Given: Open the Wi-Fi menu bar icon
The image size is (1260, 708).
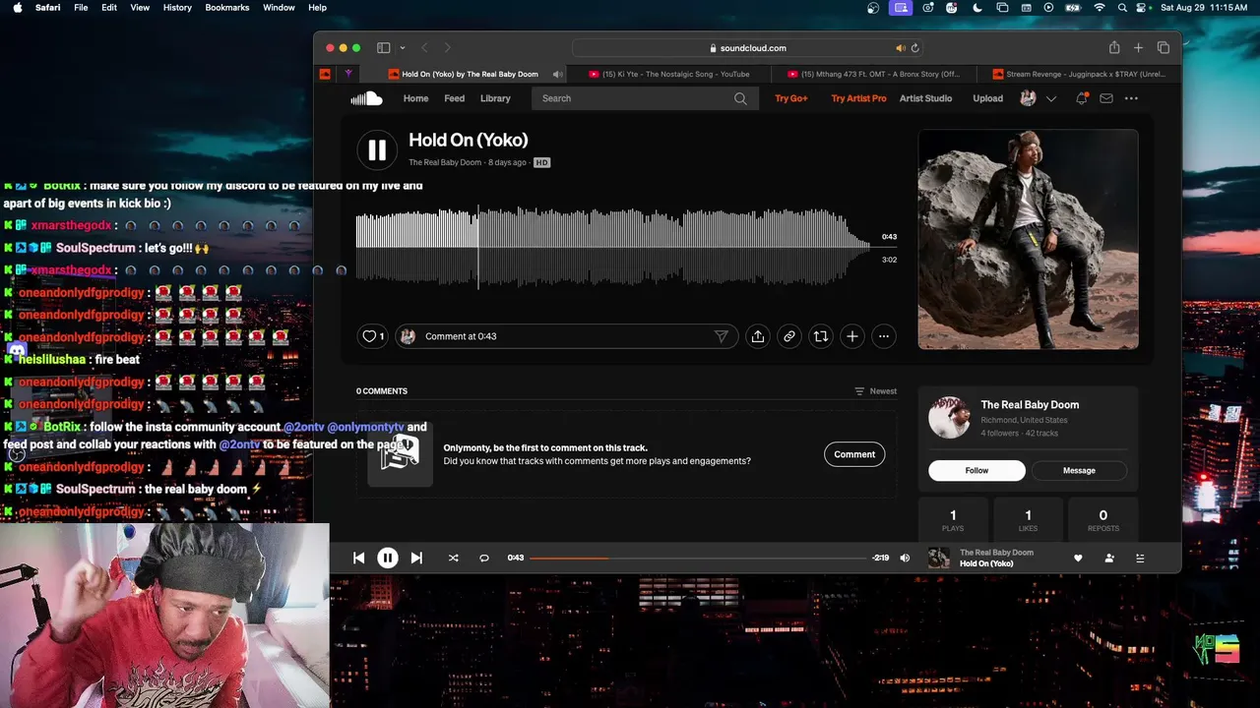Looking at the screenshot, I should [x=1099, y=8].
